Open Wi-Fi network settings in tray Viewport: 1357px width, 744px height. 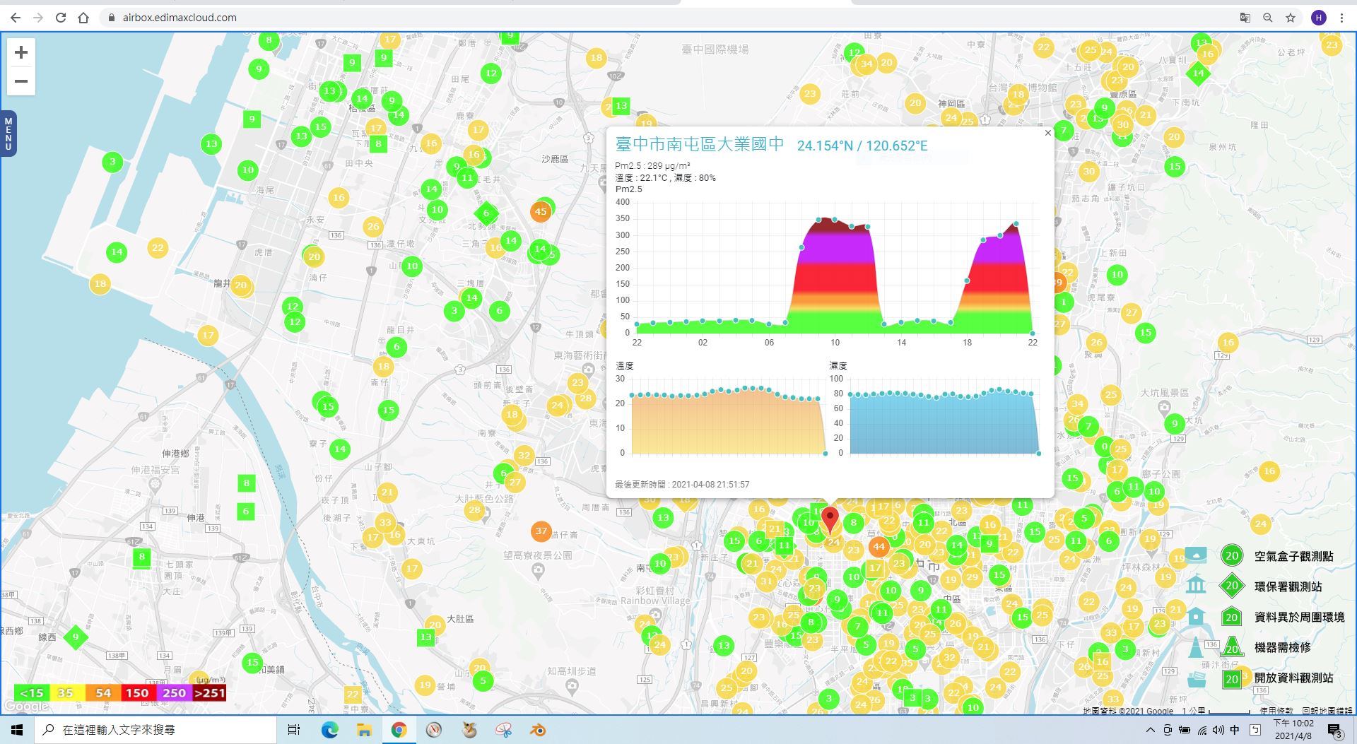pos(1202,730)
